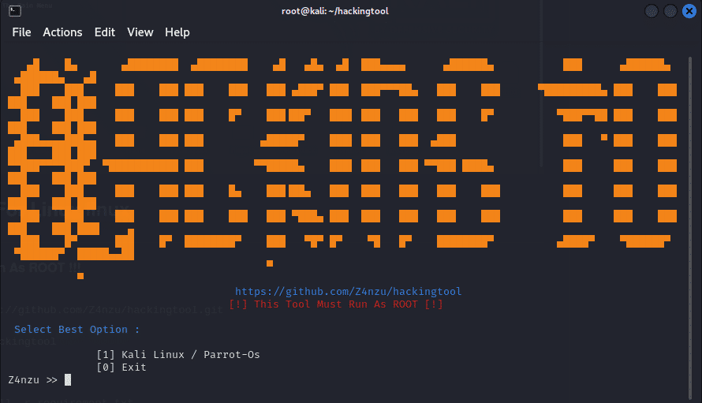Click the terminal vertical scrollbar

click(x=690, y=229)
